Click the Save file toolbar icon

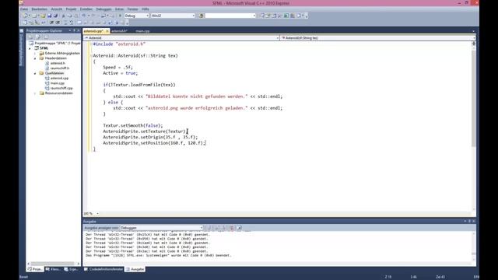50,16
